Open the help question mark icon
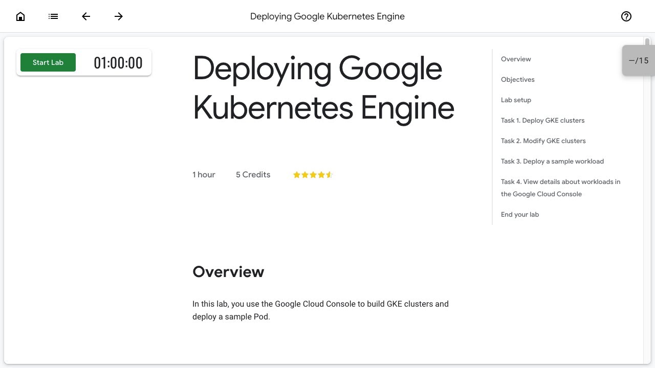 626,16
